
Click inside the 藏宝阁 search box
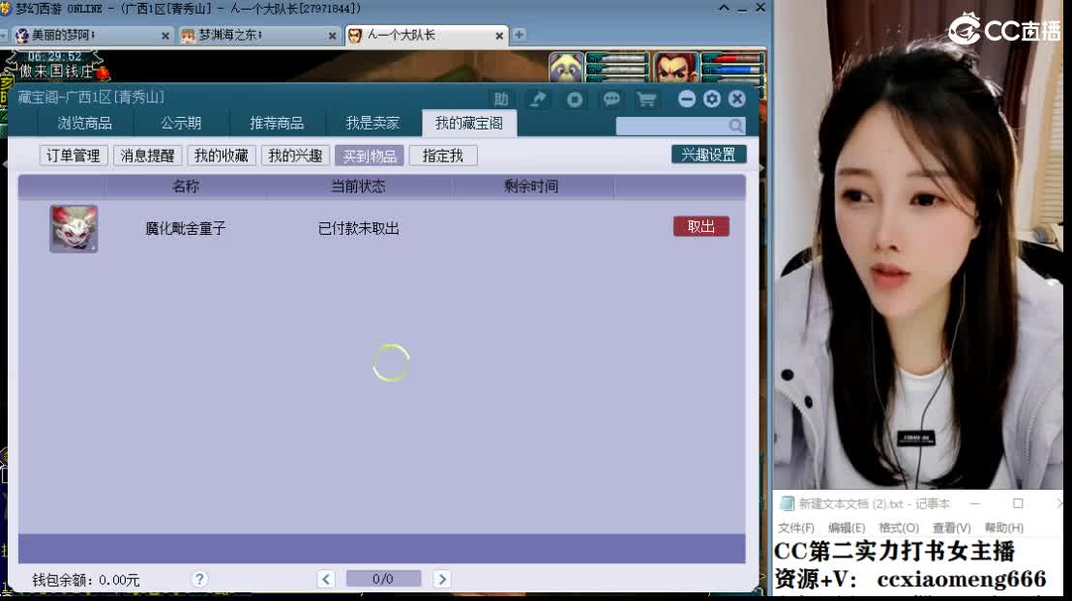click(668, 126)
